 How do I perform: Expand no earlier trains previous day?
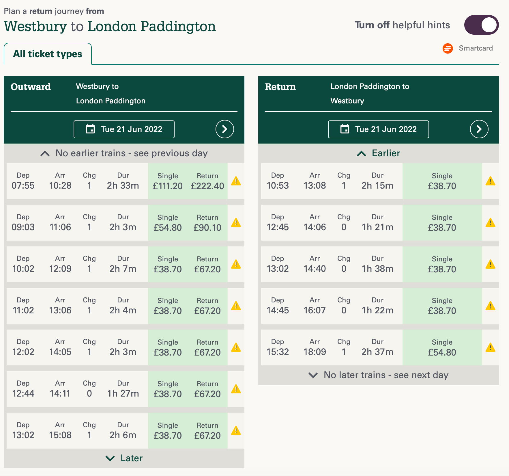(x=124, y=153)
